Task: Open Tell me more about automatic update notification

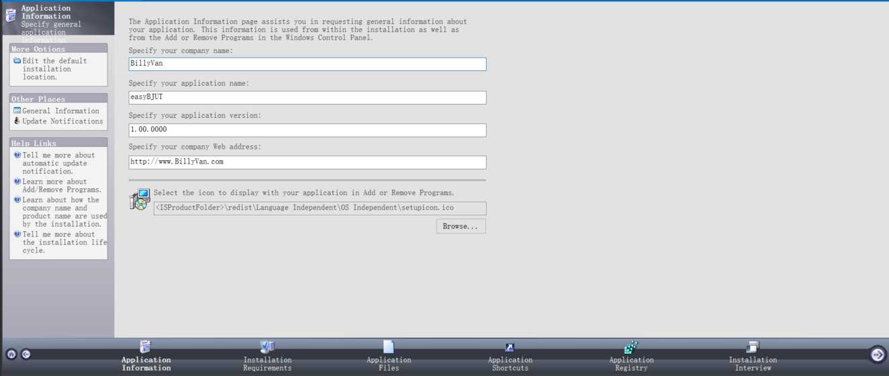Action: (58, 164)
